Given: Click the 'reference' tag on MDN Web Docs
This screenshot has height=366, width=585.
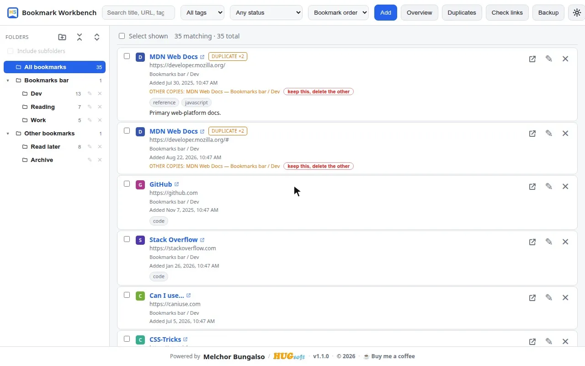Looking at the screenshot, I should 164,102.
